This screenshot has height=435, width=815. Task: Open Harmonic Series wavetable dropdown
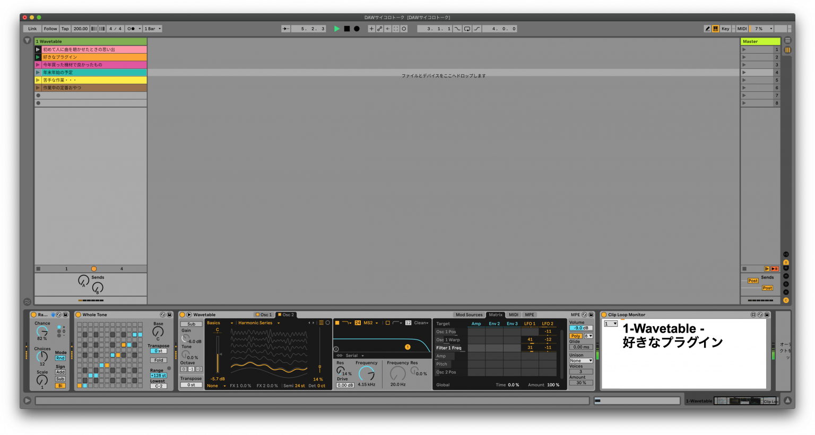258,323
